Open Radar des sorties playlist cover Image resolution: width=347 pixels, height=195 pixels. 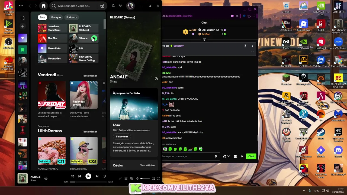point(84,95)
